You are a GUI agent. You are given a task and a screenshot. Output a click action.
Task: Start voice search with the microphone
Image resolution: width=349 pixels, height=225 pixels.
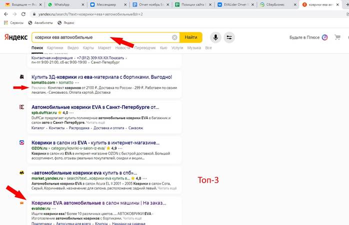pos(215,37)
